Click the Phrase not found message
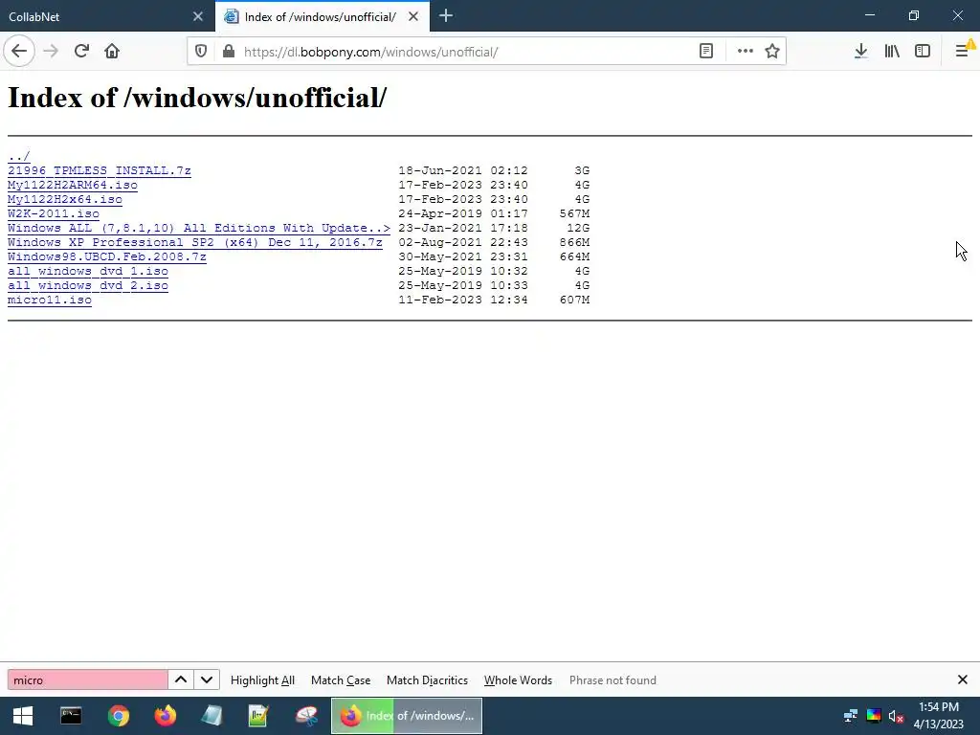This screenshot has height=735, width=980. 612,680
